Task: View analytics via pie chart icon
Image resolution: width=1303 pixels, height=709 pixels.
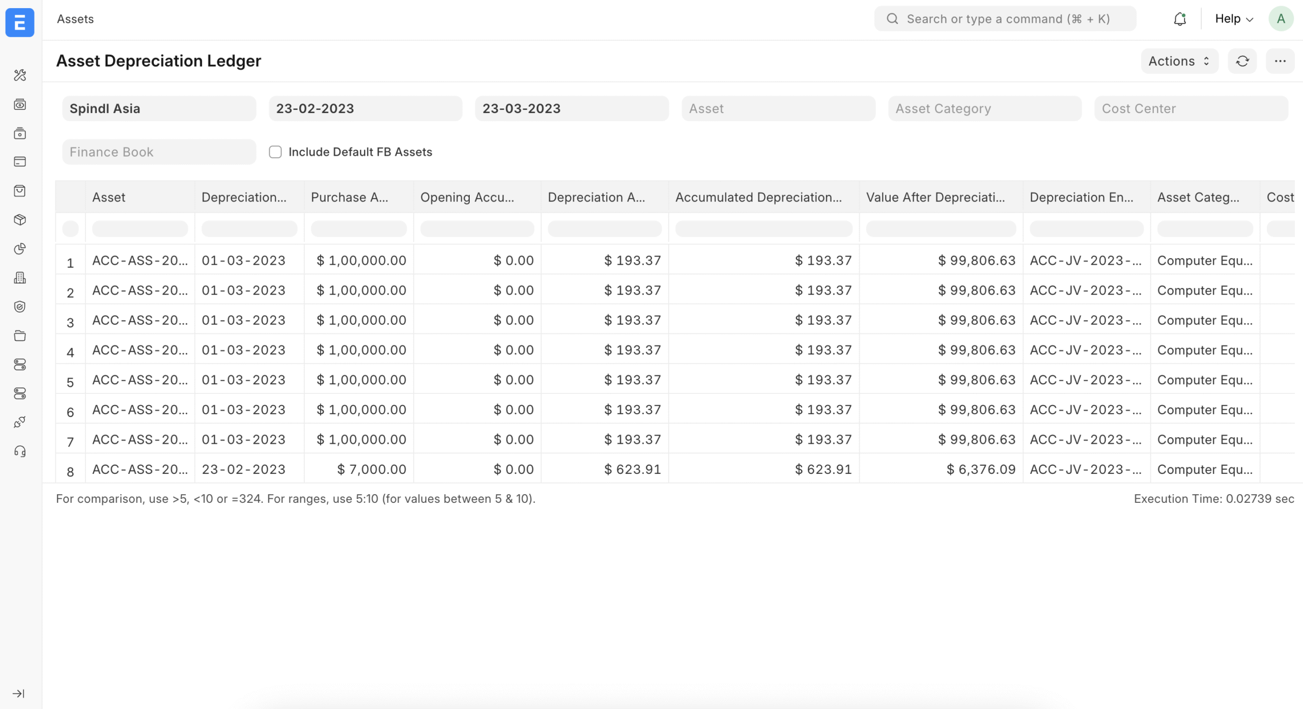Action: (x=20, y=249)
